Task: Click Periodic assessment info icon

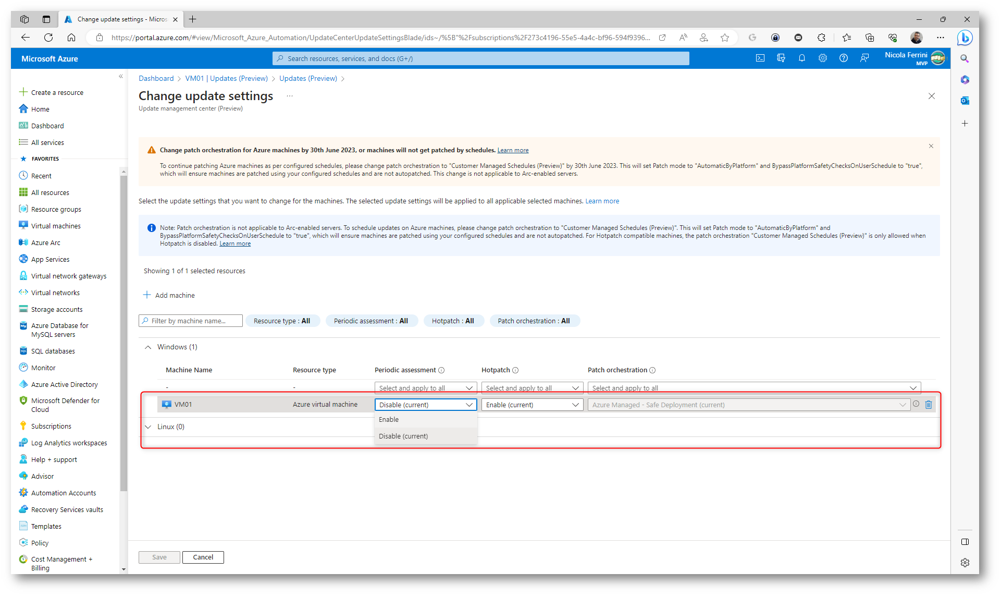Action: (441, 370)
